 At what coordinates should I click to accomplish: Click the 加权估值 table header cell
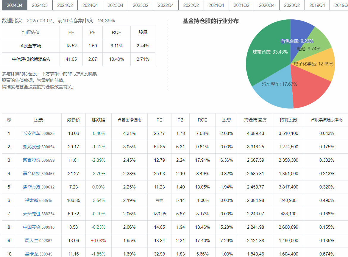click(x=31, y=32)
